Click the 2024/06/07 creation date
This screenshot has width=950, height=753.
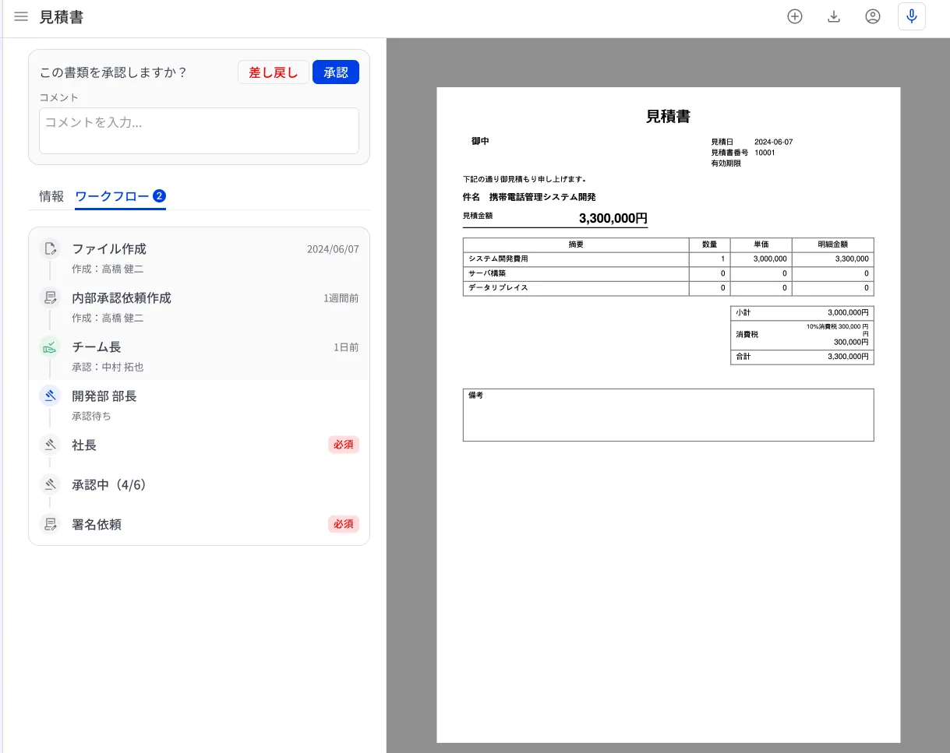[x=333, y=249]
